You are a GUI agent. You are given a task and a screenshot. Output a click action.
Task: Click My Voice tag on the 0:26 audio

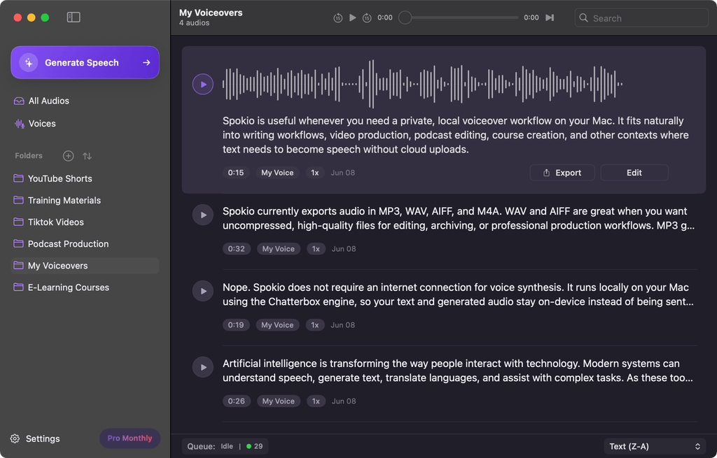point(279,401)
